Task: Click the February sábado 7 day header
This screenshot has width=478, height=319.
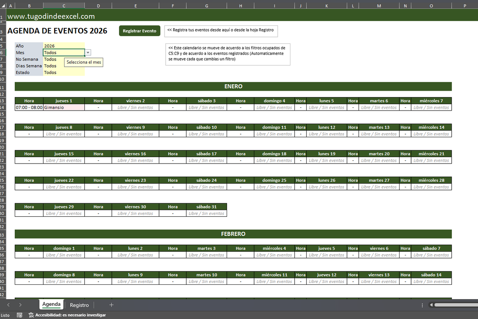Action: click(x=431, y=248)
